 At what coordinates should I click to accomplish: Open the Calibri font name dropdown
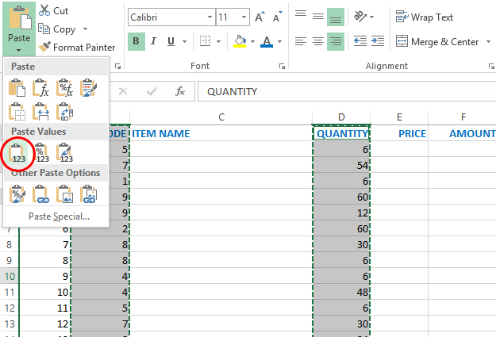(x=209, y=17)
